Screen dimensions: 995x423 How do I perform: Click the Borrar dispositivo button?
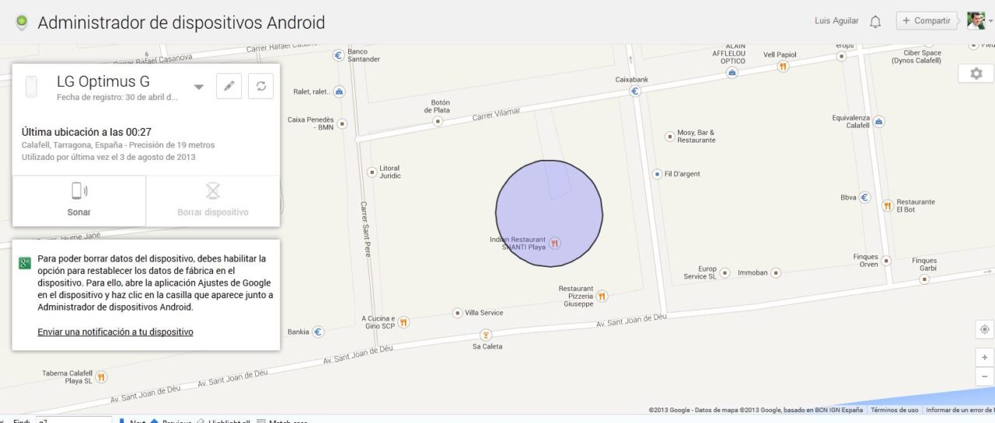[x=213, y=200]
